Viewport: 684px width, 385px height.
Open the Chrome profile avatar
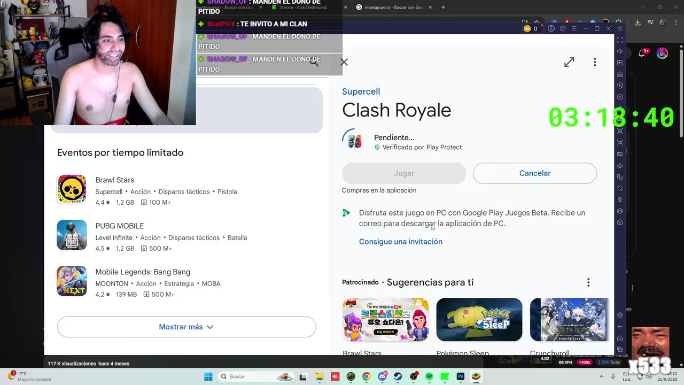point(663,22)
